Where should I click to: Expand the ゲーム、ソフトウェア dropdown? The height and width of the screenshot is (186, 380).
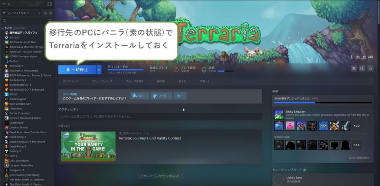39,13
